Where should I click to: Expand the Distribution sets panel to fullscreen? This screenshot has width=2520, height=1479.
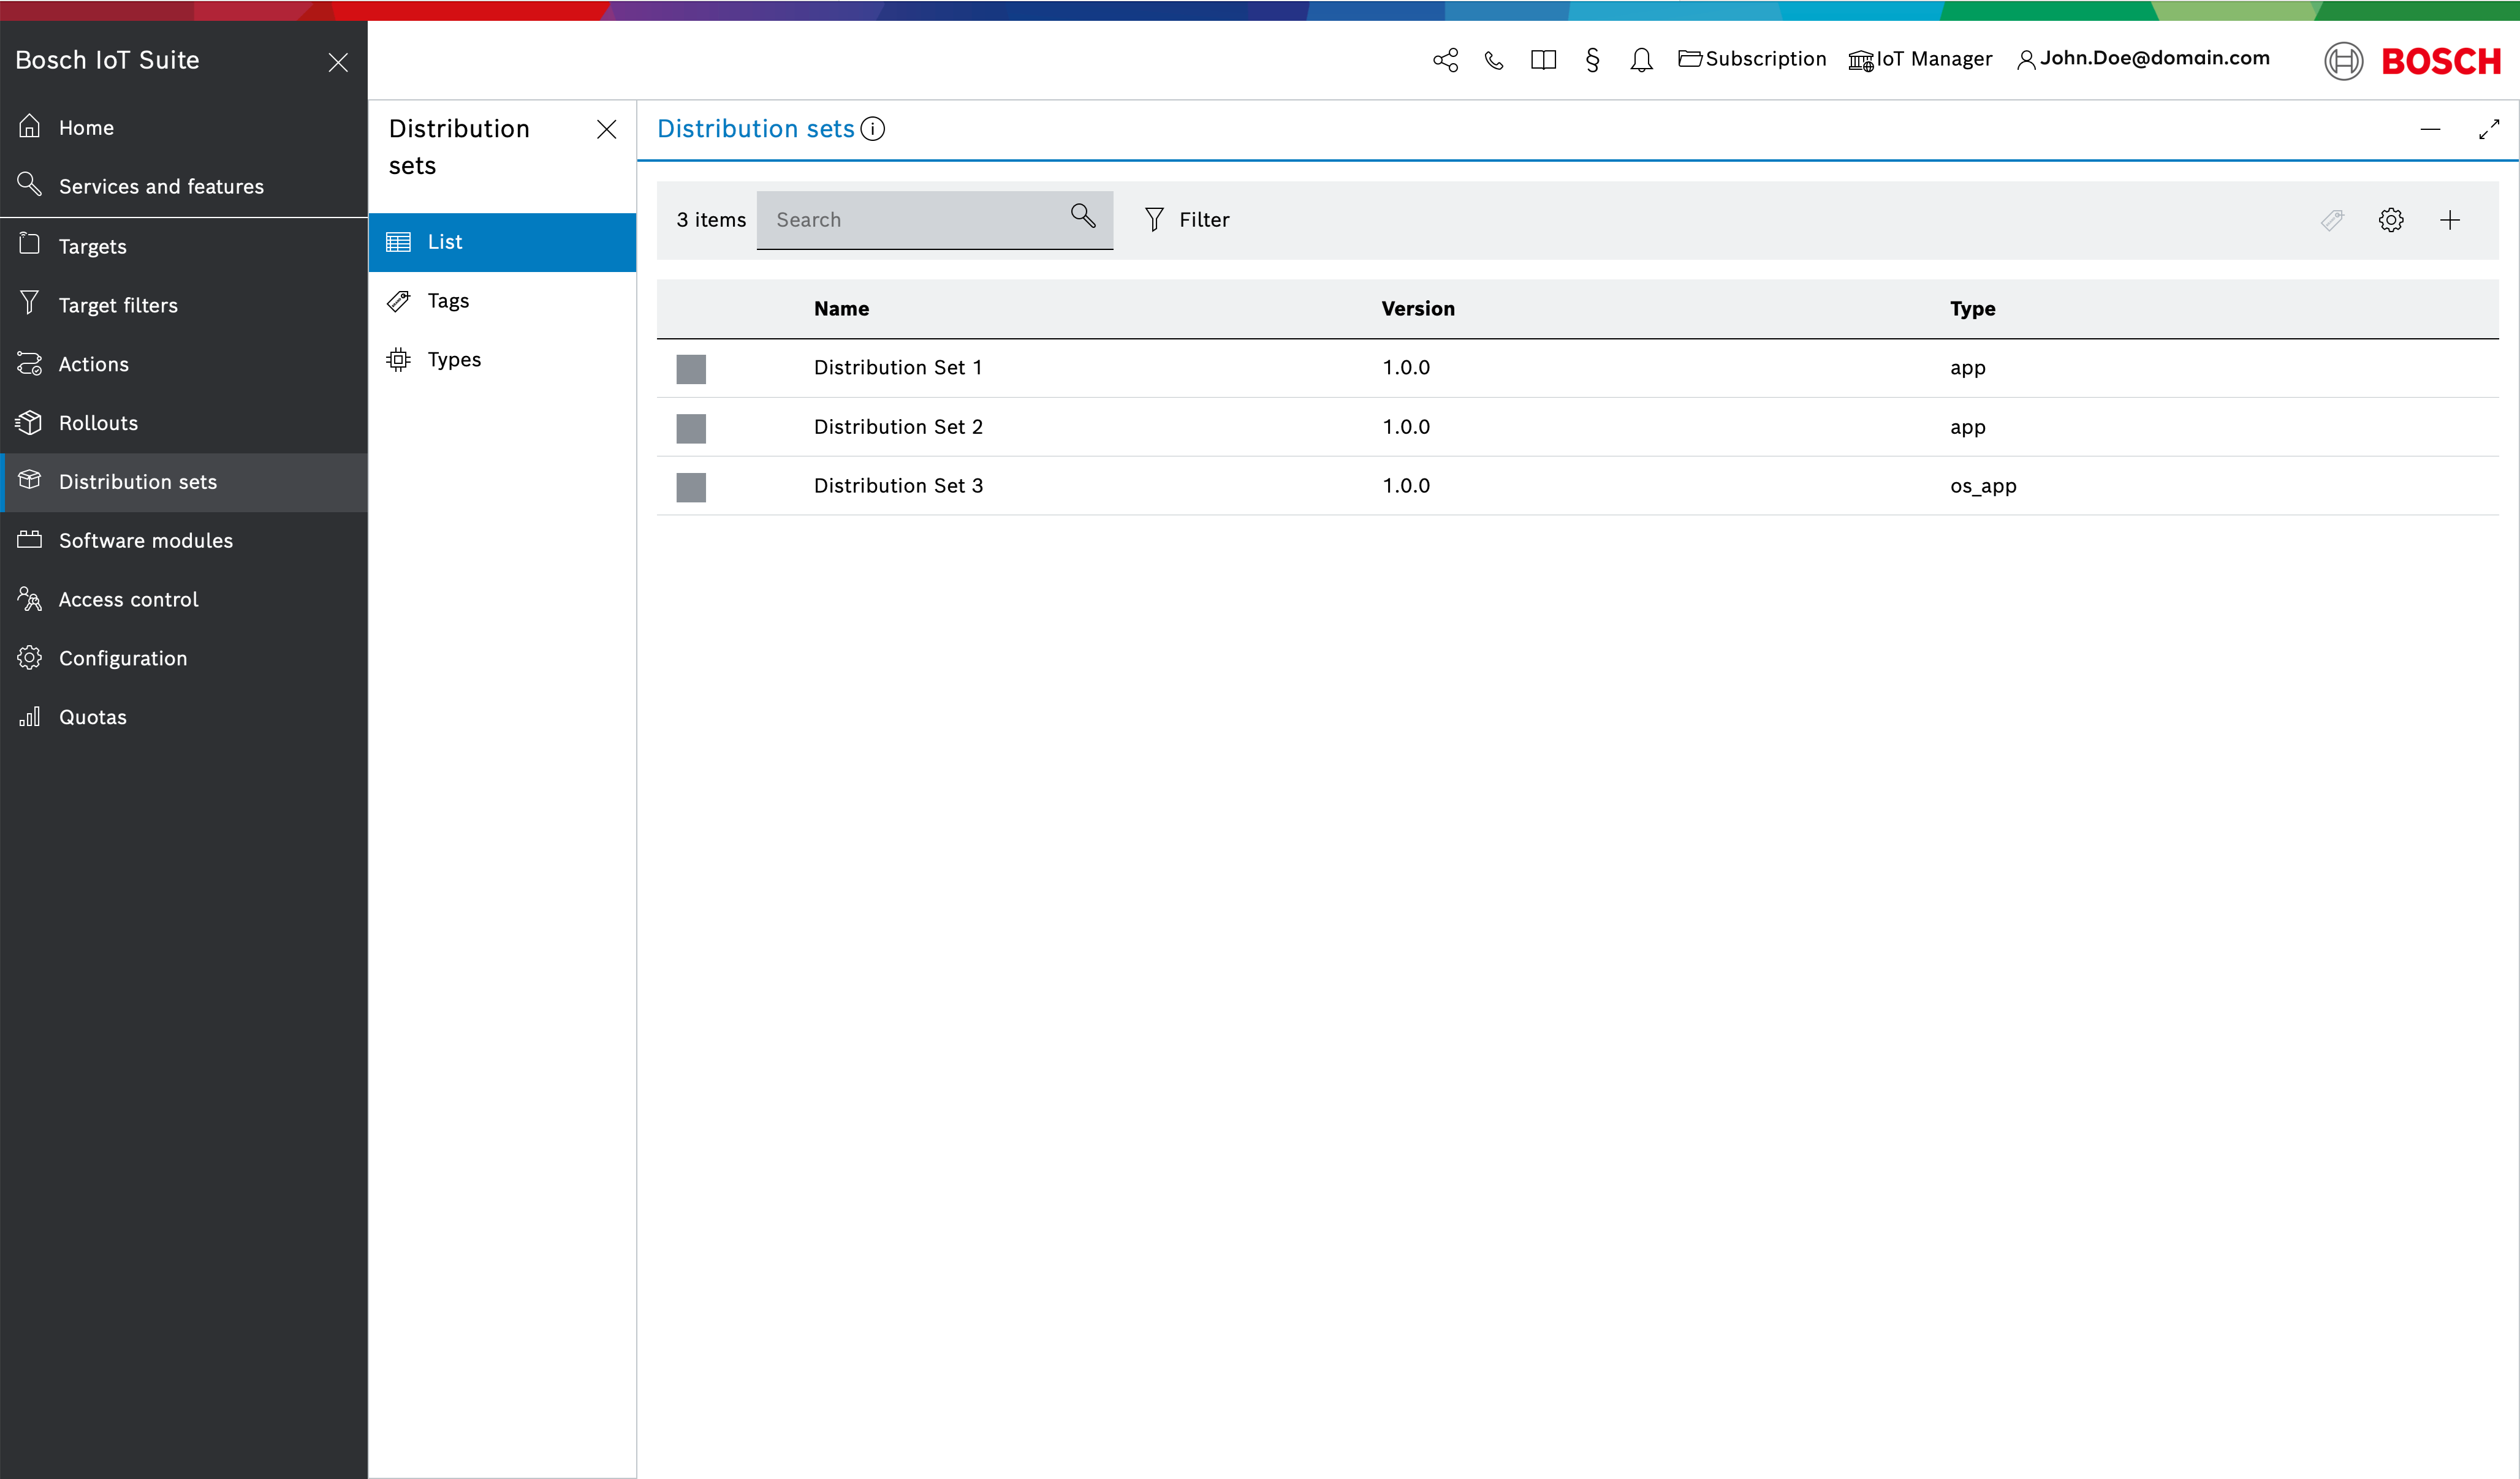(2488, 129)
